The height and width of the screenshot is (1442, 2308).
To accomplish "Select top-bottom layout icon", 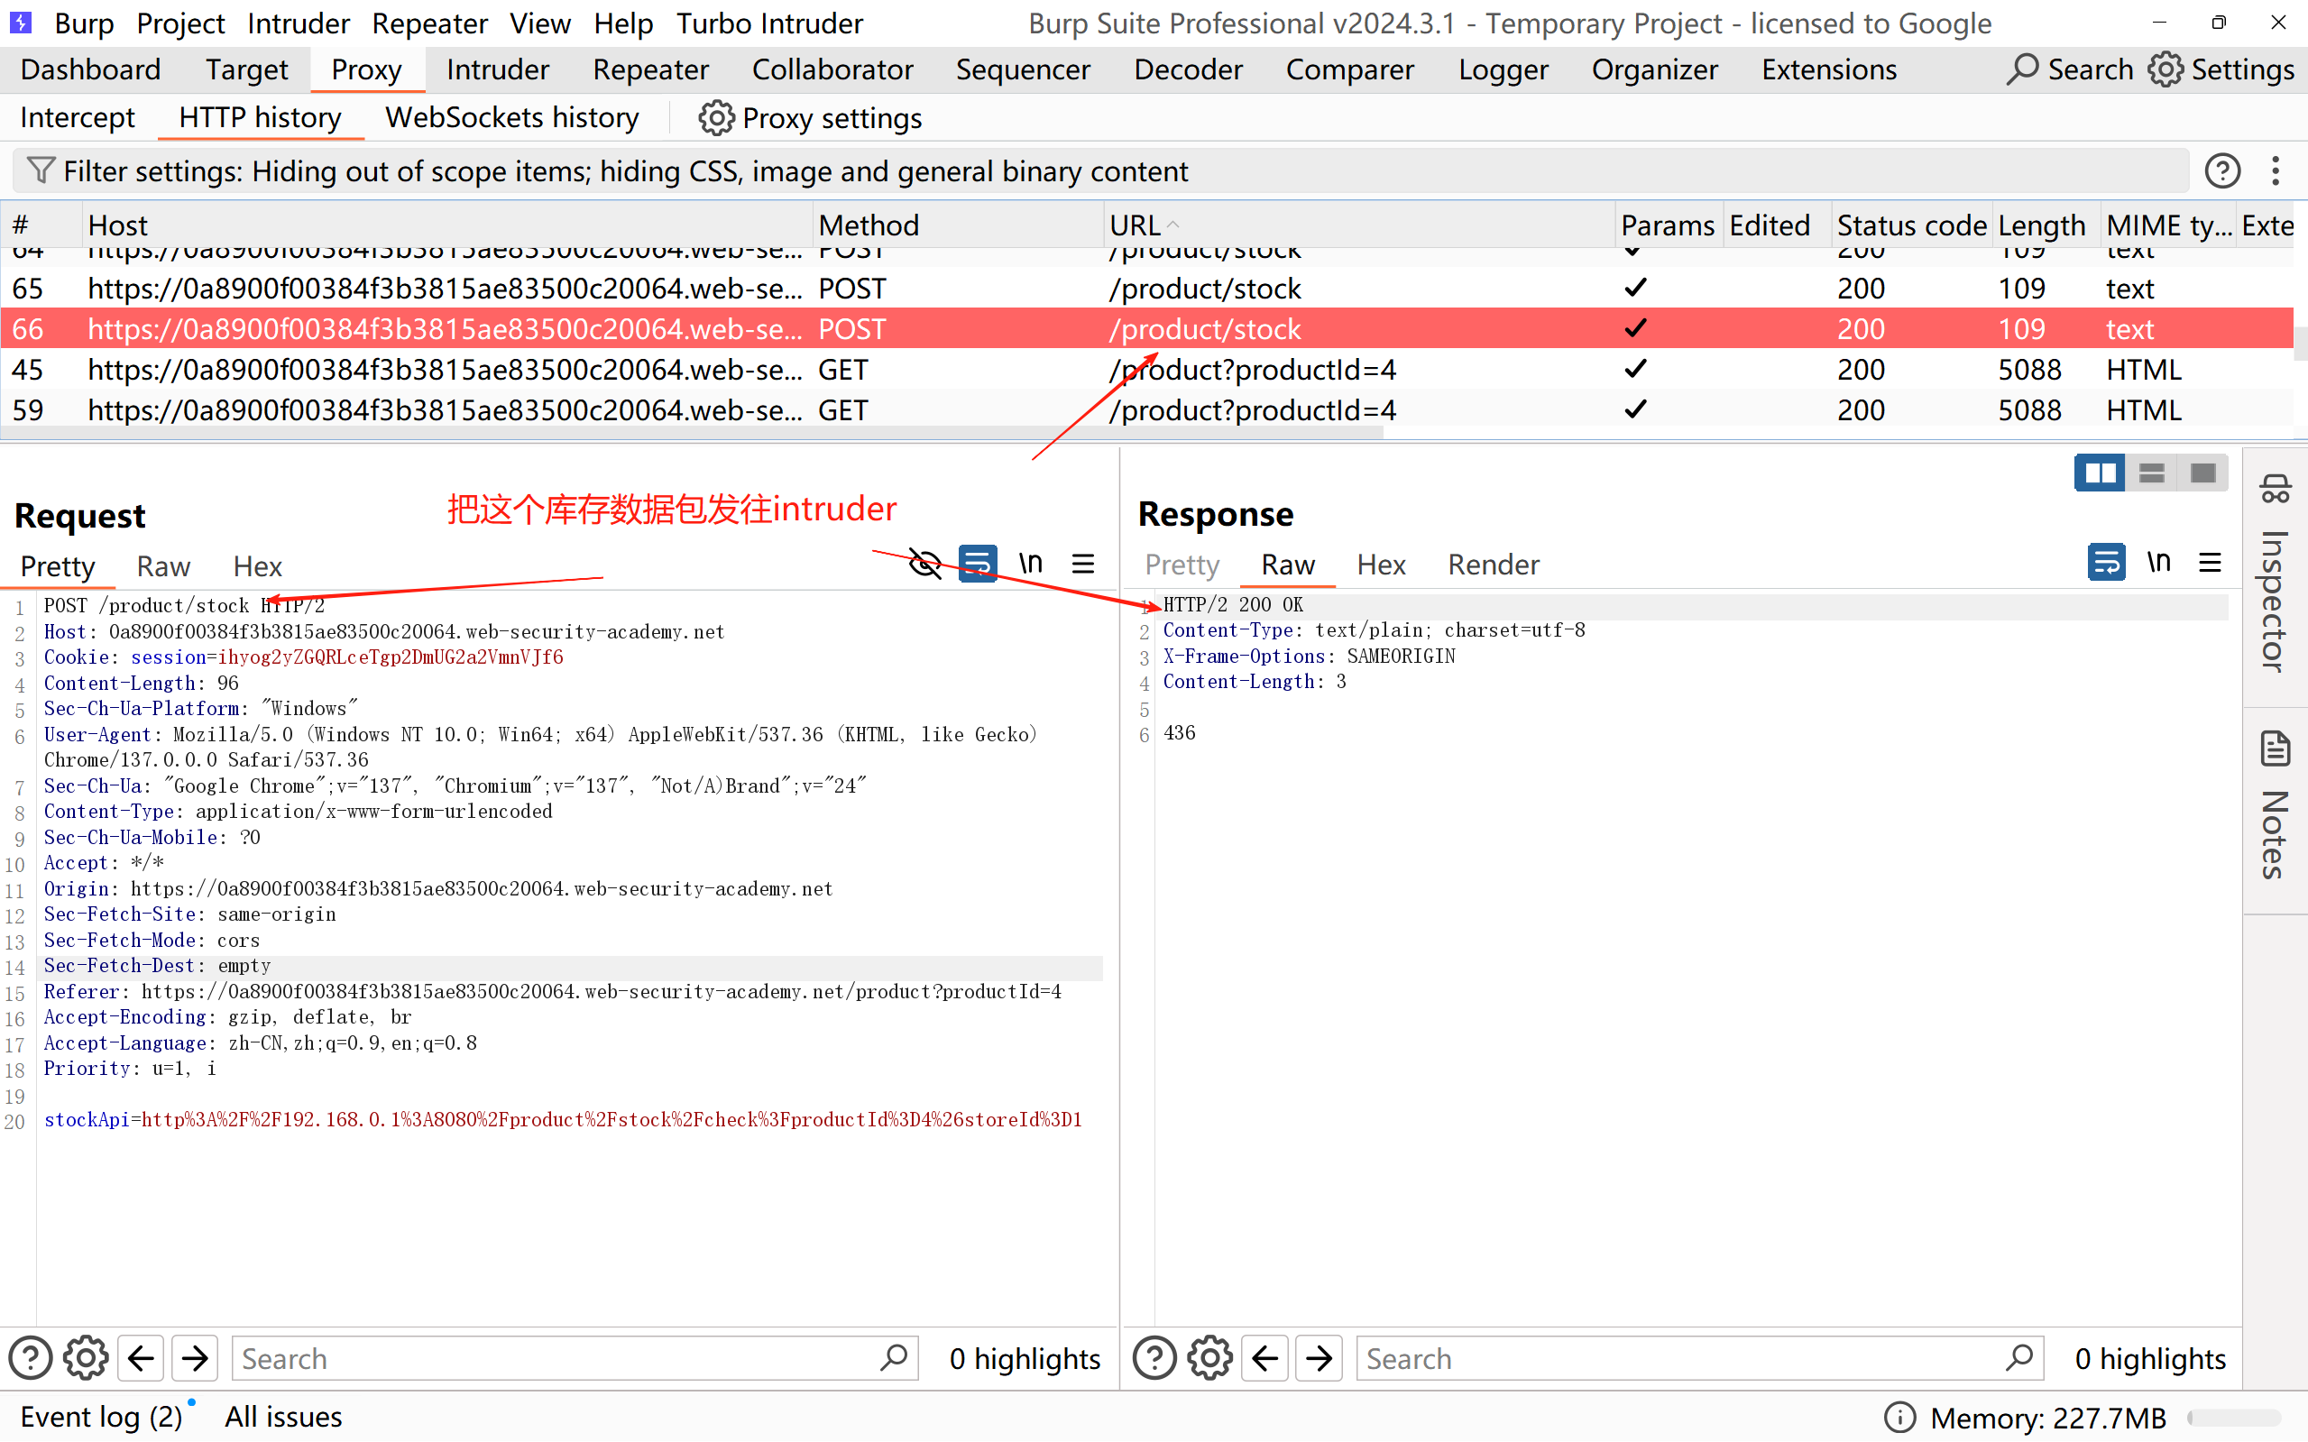I will click(2152, 473).
